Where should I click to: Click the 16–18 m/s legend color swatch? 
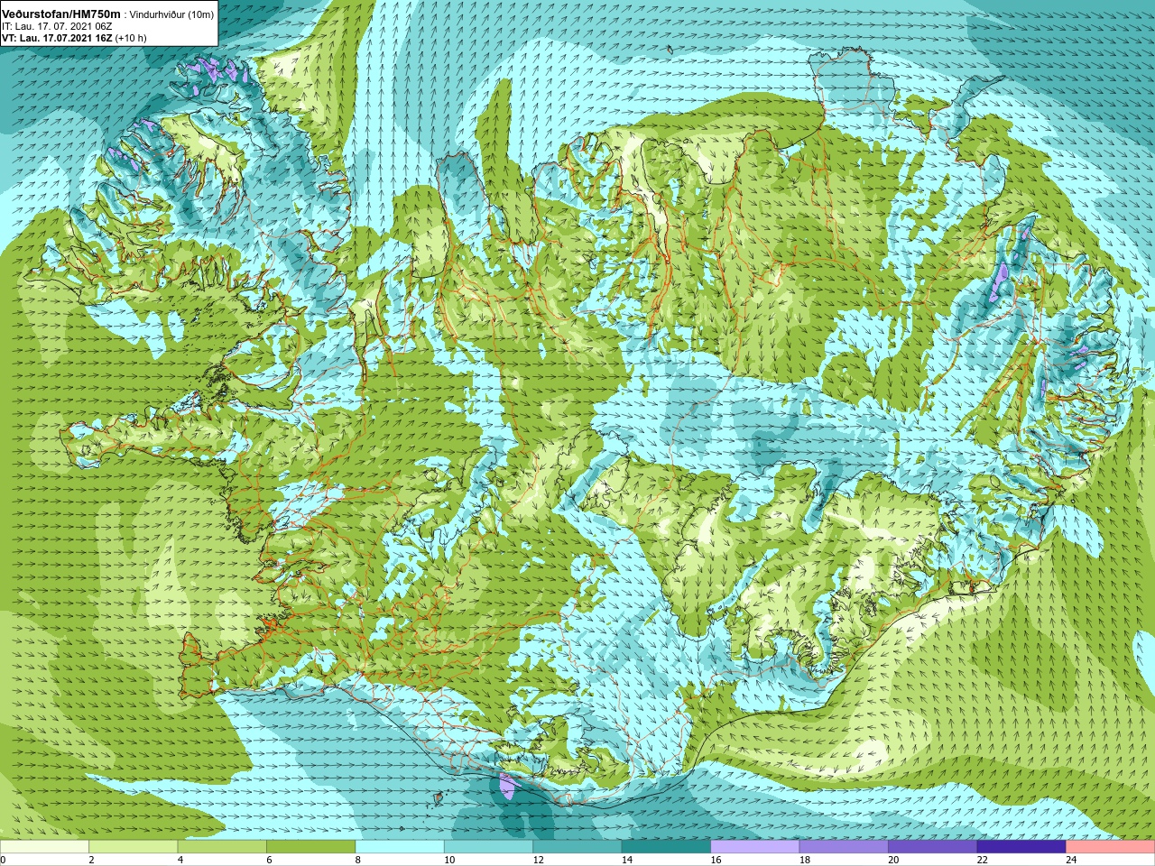coord(755,847)
